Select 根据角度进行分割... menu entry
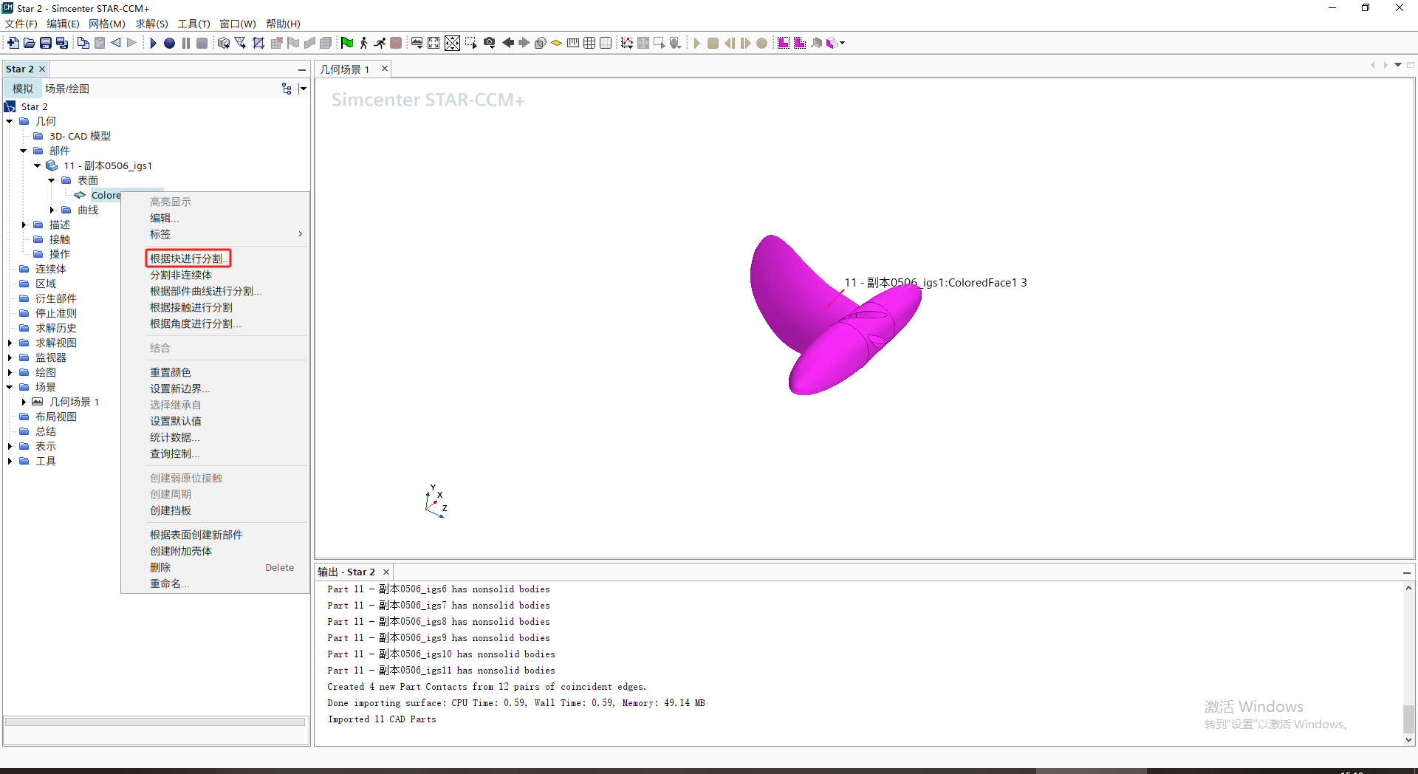This screenshot has height=774, width=1418. pos(196,323)
